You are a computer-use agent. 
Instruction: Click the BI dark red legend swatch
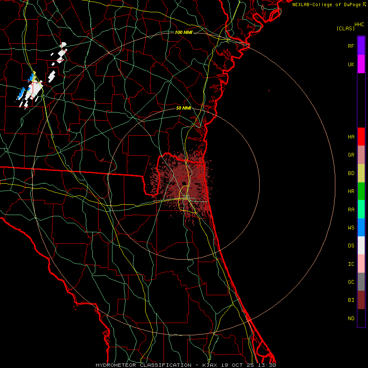[361, 300]
